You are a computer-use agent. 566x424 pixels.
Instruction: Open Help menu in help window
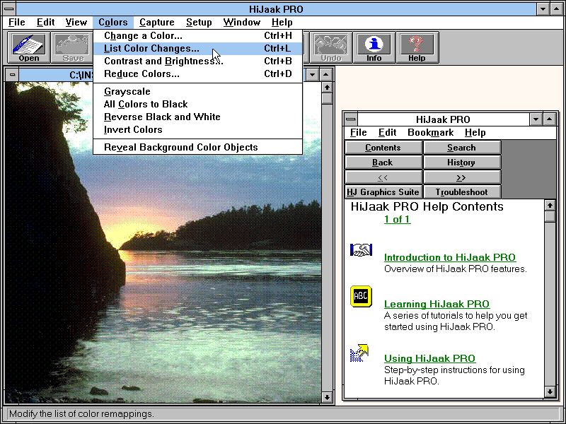[475, 133]
